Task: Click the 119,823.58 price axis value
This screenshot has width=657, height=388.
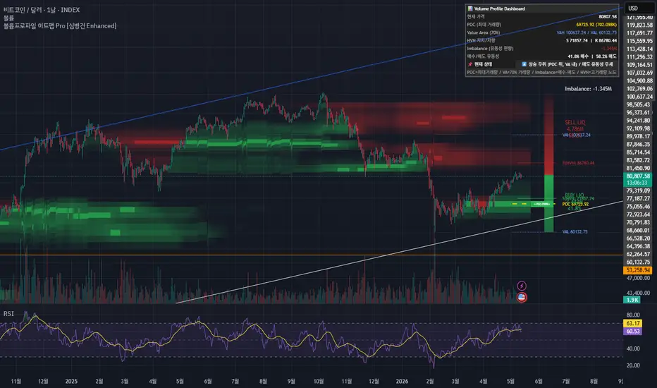Action: [x=639, y=25]
